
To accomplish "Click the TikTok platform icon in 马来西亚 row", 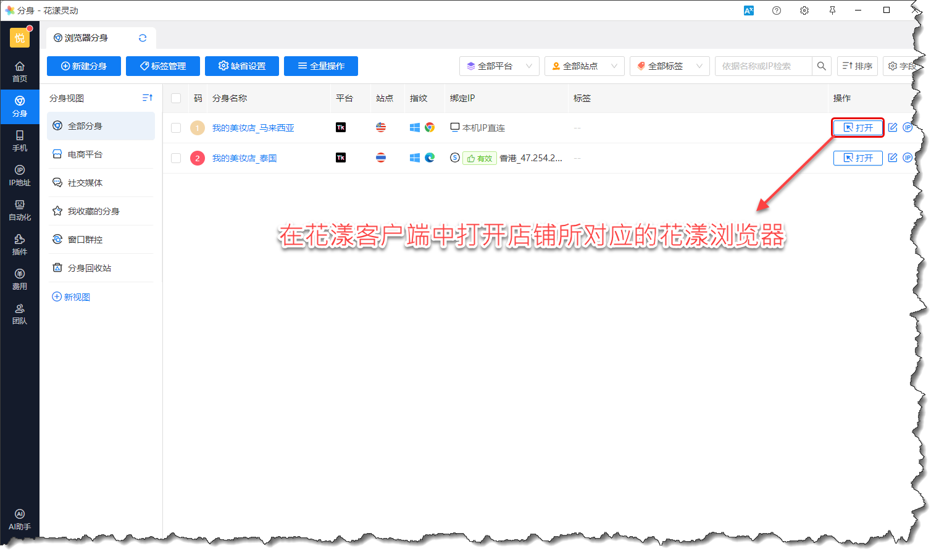I will [x=341, y=127].
